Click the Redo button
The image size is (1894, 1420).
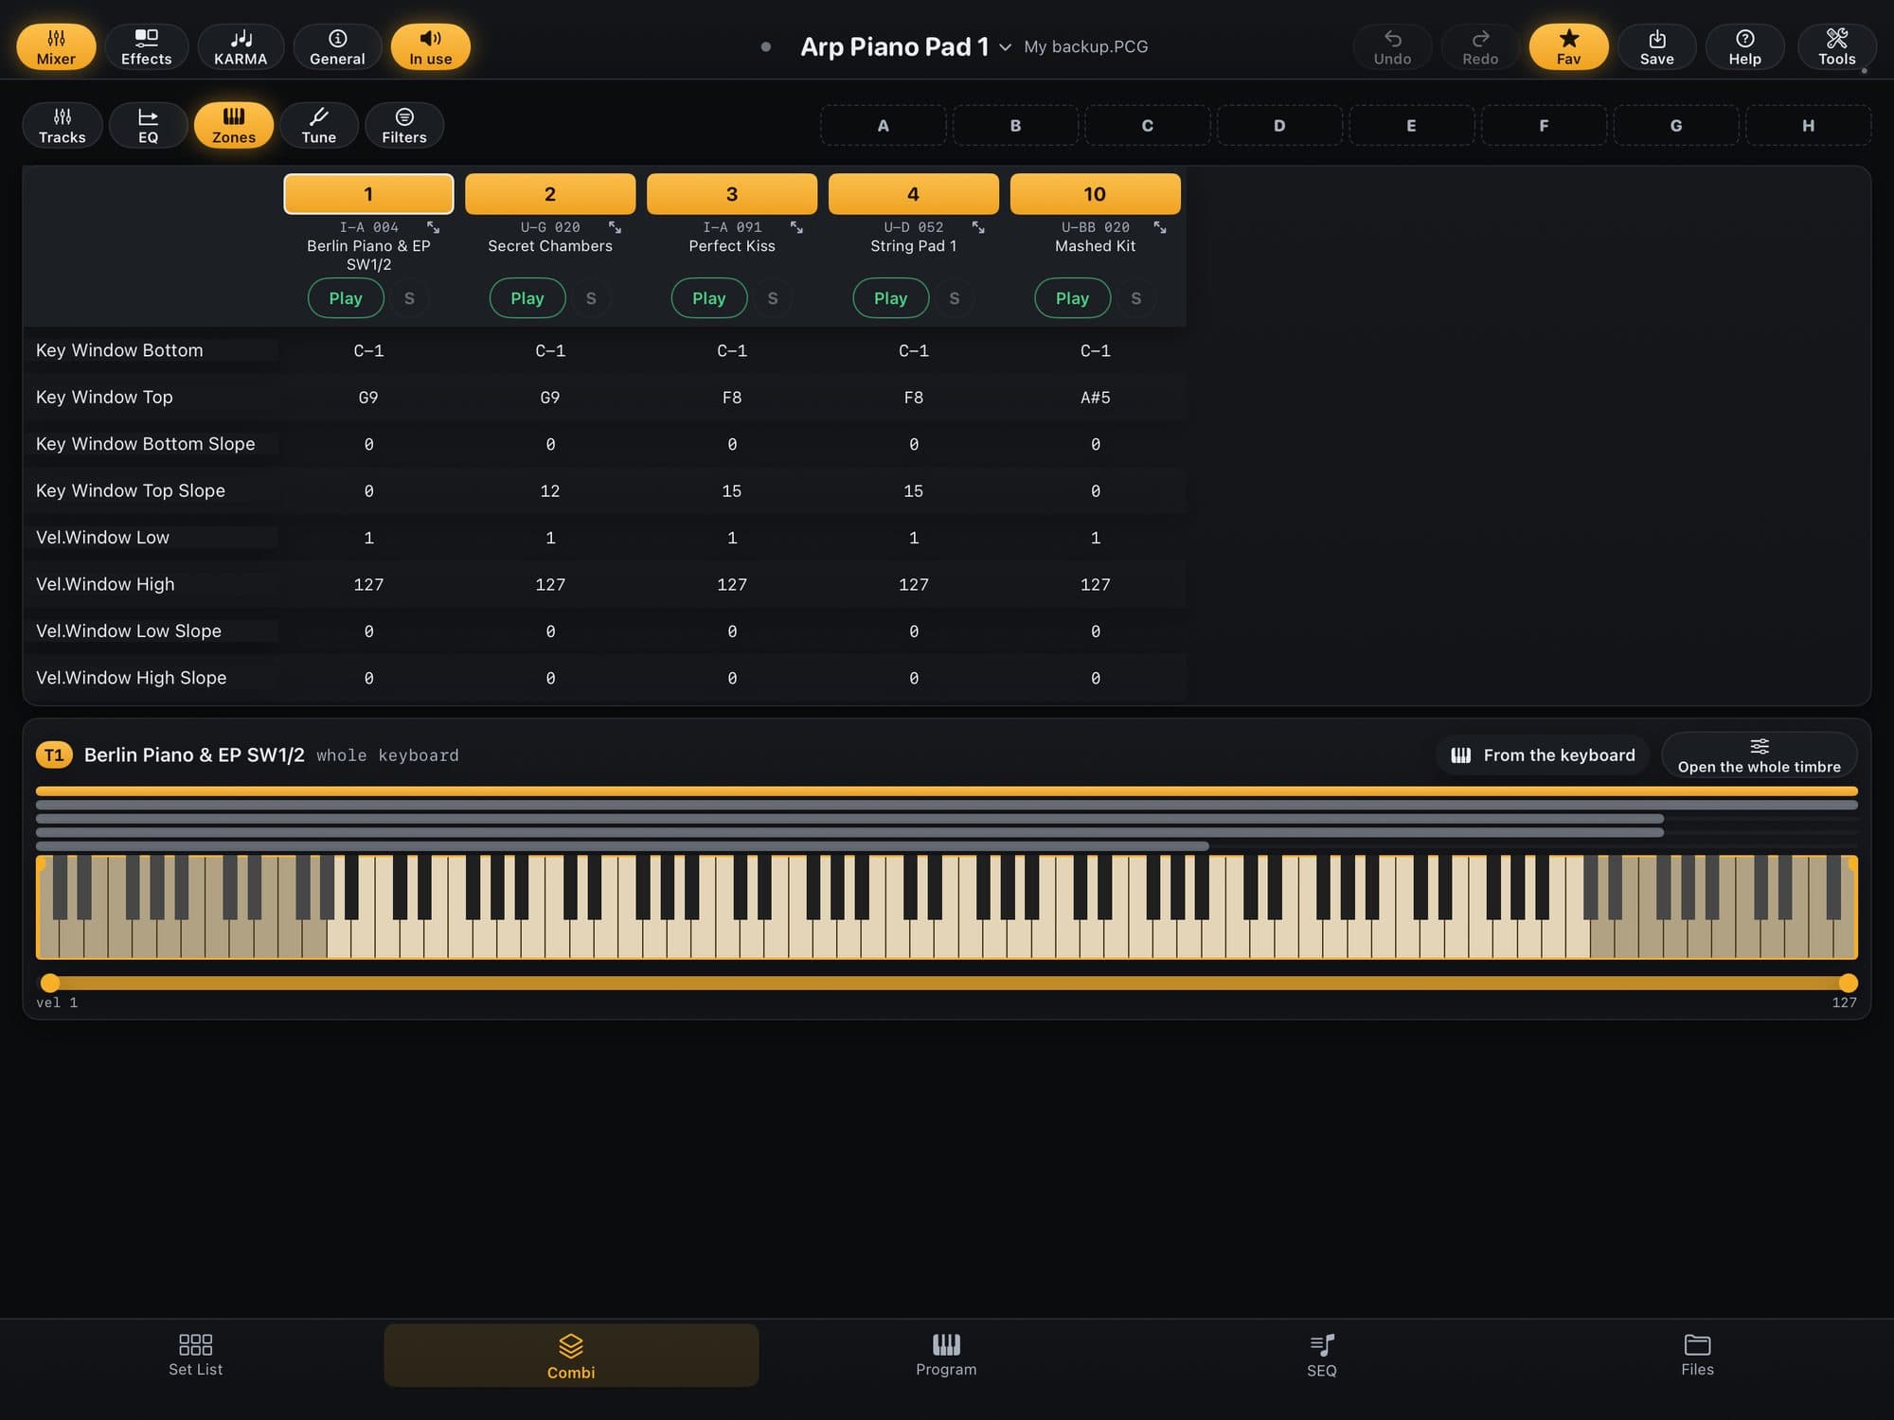(x=1480, y=46)
